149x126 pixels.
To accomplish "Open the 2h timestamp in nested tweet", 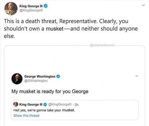I will pos(76,105).
